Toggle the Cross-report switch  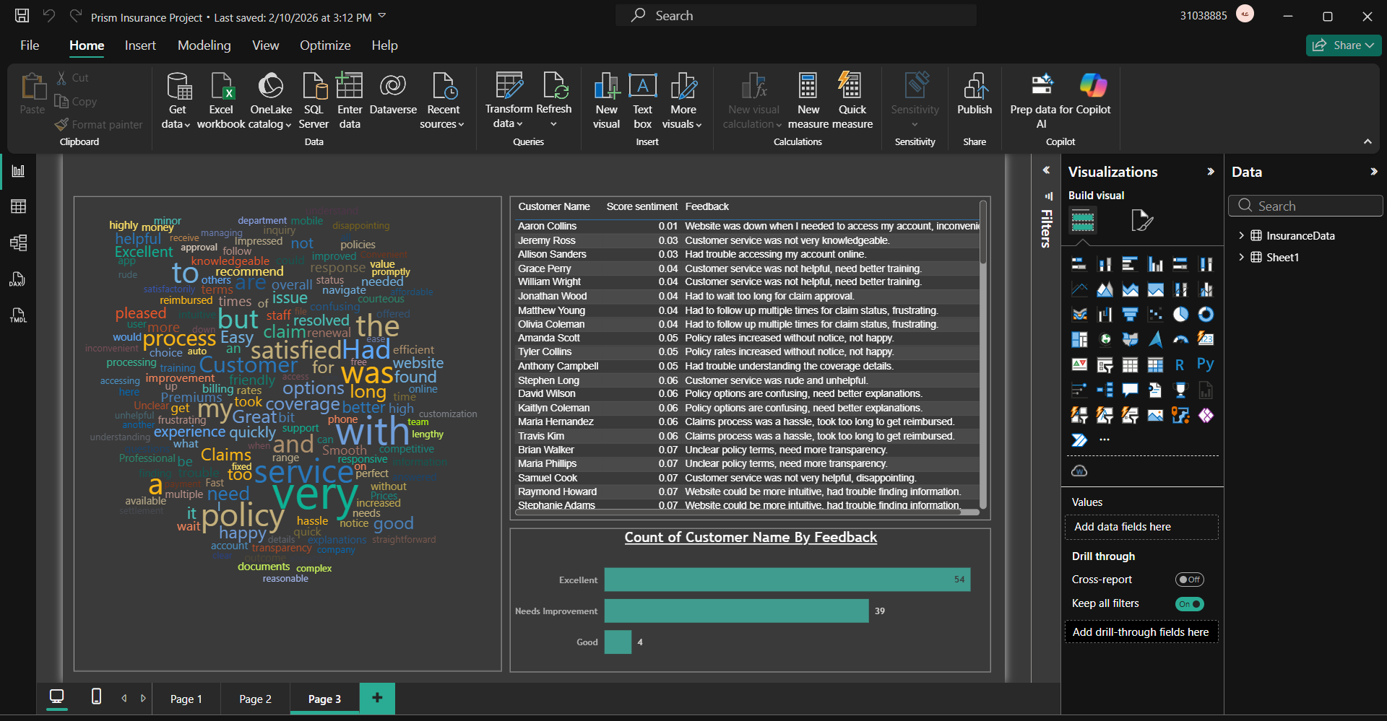[x=1189, y=580]
